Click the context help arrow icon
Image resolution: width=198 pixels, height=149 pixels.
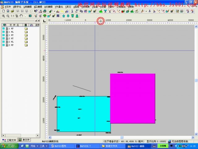click(36, 11)
